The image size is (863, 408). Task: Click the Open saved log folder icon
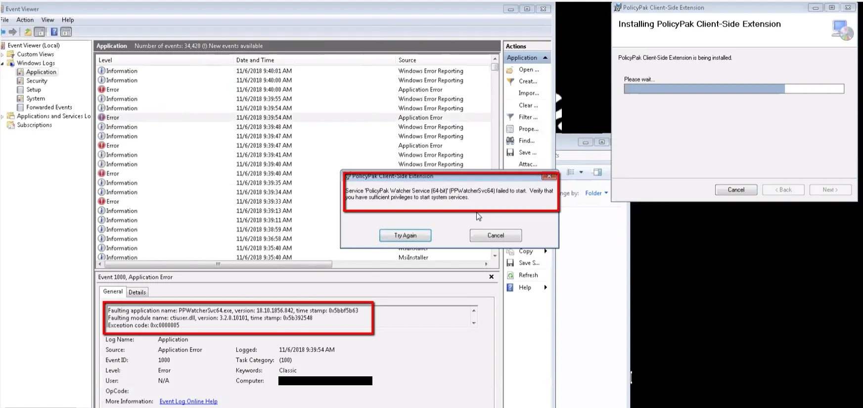(510, 70)
